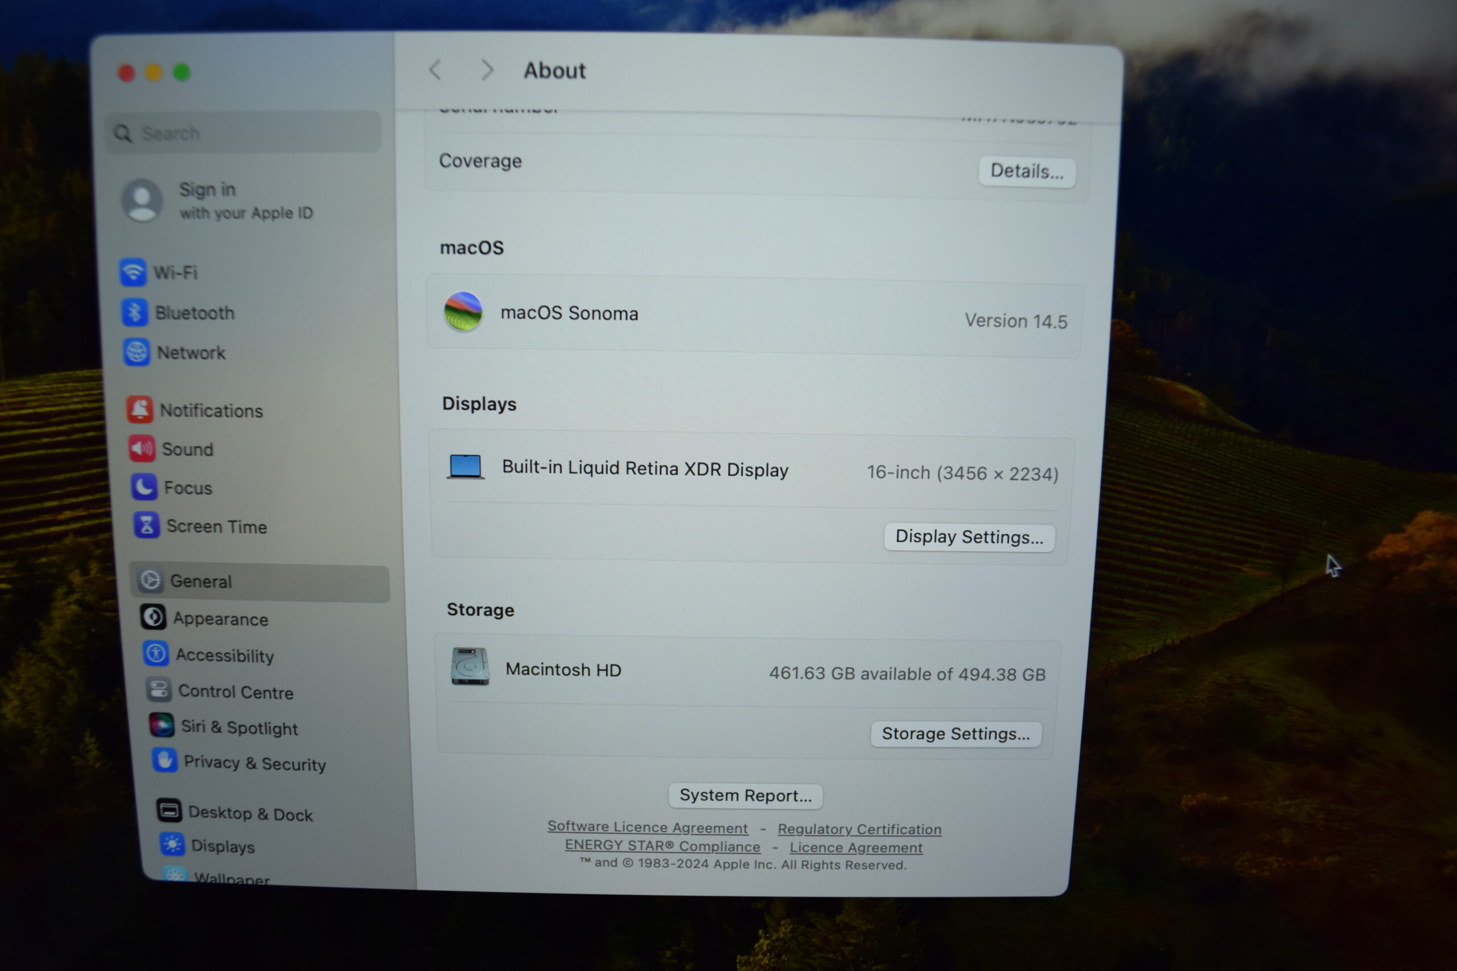Viewport: 1457px width, 971px height.
Task: Click the red close window button
Action: pos(126,73)
